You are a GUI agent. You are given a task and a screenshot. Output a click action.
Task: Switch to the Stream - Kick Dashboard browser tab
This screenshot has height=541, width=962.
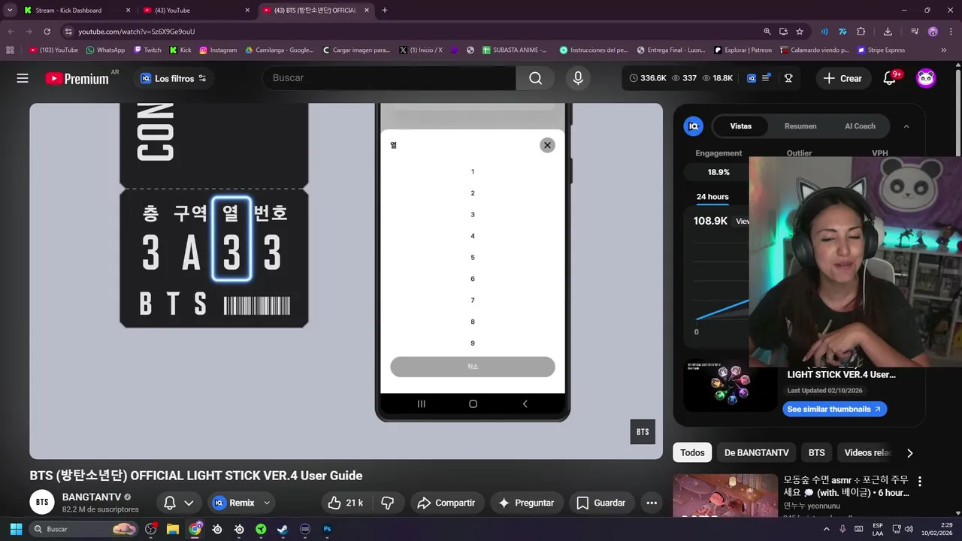coord(75,11)
